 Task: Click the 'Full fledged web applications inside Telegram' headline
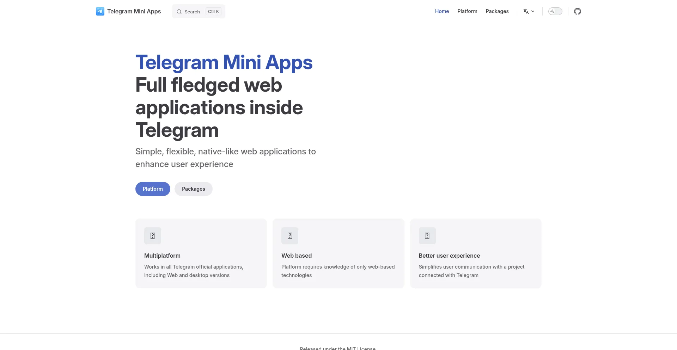pyautogui.click(x=219, y=108)
